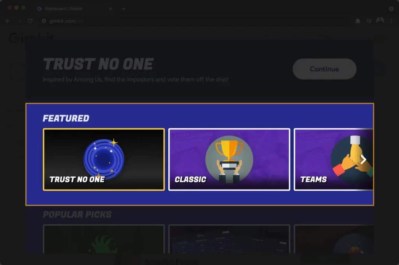The image size is (399, 265).
Task: Select the Trust No One game mode card
Action: [x=104, y=159]
